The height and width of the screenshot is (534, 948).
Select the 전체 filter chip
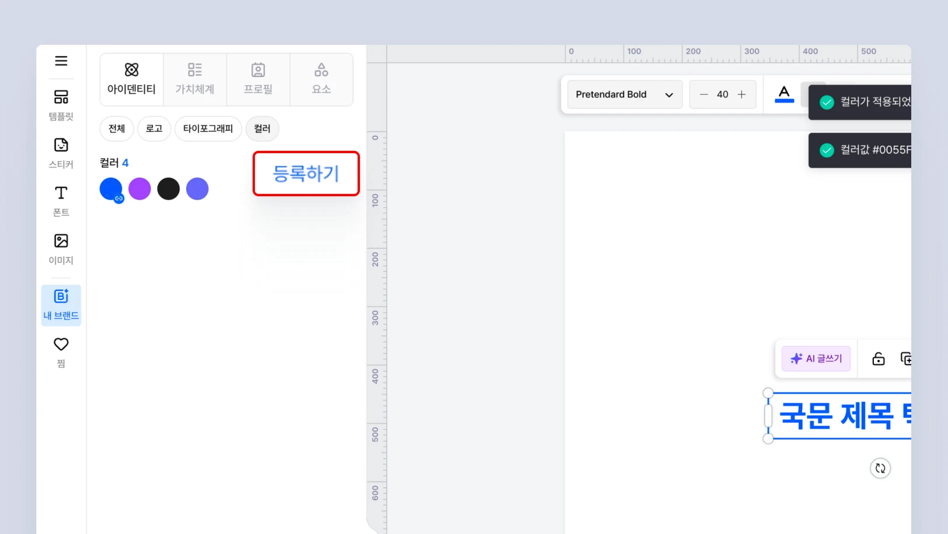(x=117, y=129)
